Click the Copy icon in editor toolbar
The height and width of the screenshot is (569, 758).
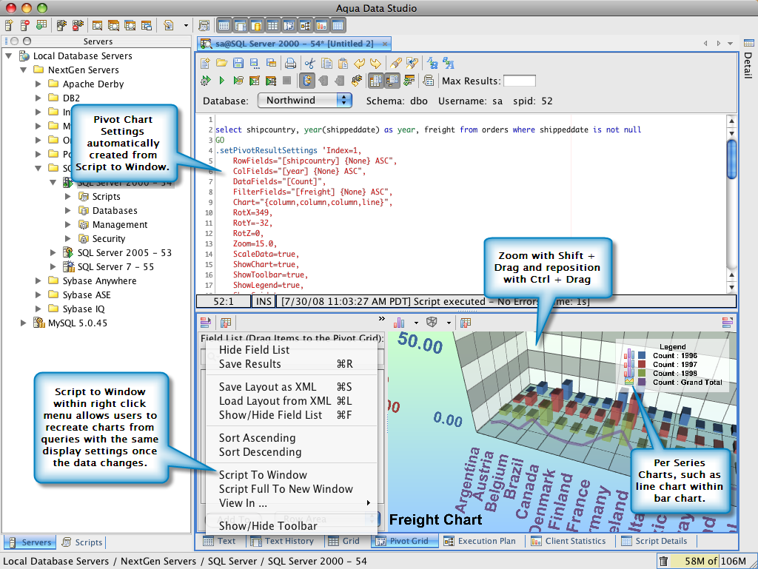click(x=326, y=63)
